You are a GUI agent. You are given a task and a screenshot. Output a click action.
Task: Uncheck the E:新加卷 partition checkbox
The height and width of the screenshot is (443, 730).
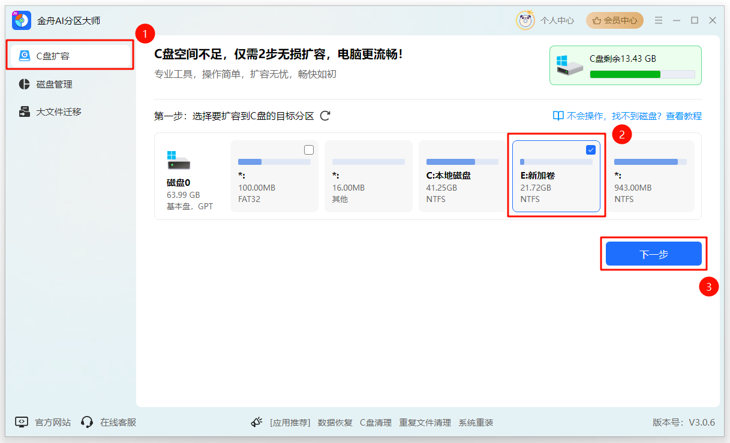pyautogui.click(x=591, y=150)
